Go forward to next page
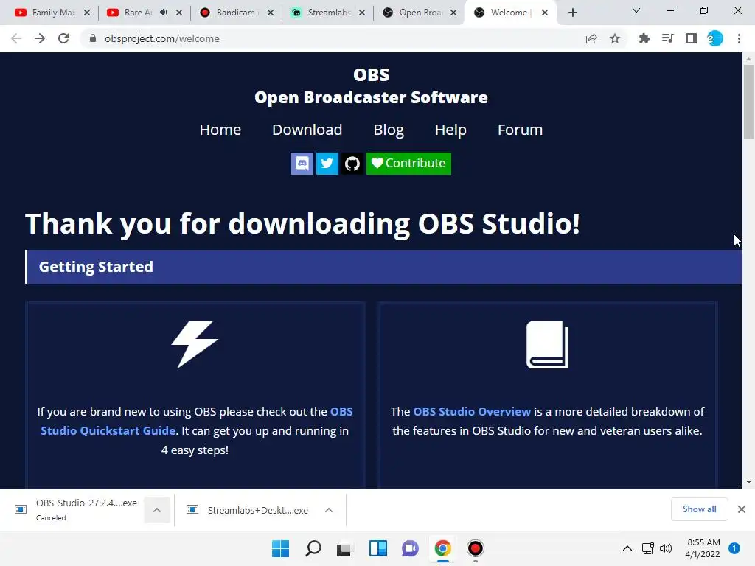The width and height of the screenshot is (755, 566). point(40,38)
